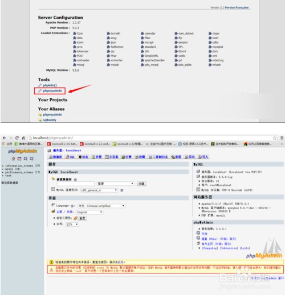285x295 pixels.
Task: Open the [Lists] link
Action: [x=245, y=248]
